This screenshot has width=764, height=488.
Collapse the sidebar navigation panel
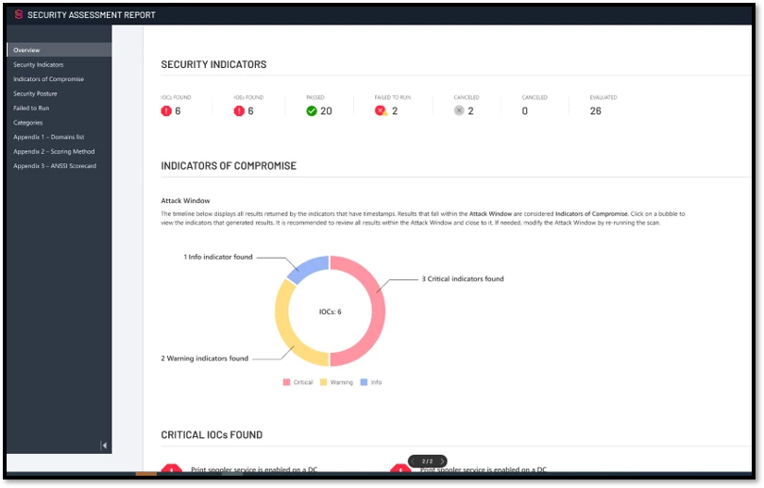[104, 446]
